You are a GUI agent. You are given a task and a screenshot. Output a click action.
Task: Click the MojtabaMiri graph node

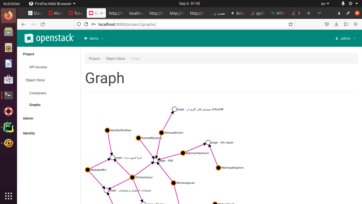(88, 170)
